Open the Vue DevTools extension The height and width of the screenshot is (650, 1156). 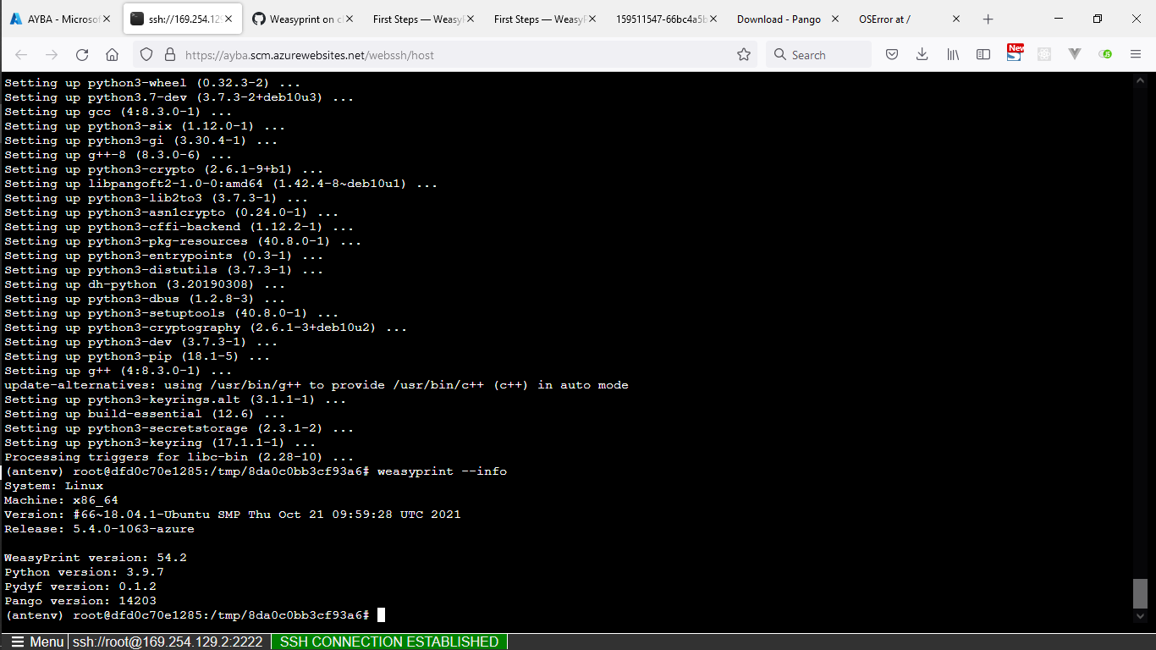click(x=1075, y=54)
